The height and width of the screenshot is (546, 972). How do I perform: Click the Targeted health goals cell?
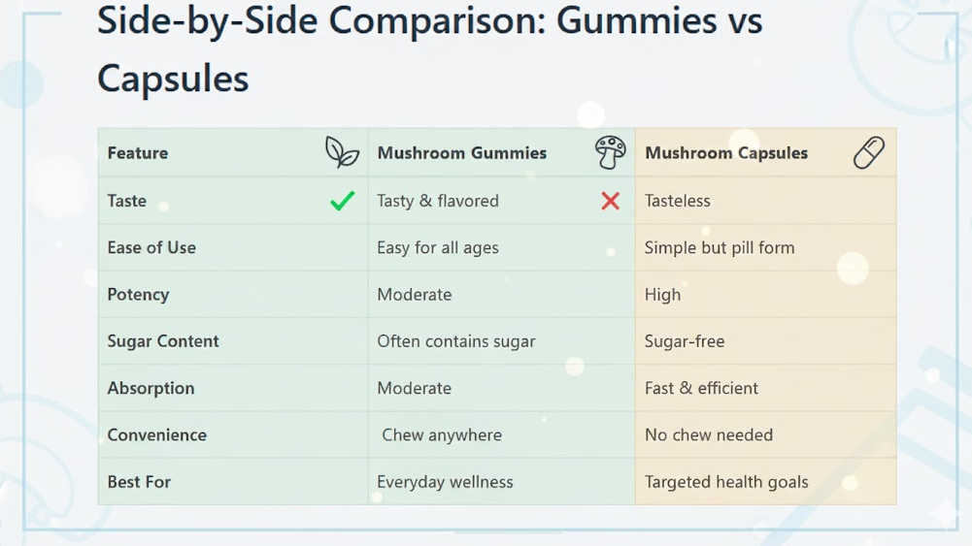pos(726,482)
